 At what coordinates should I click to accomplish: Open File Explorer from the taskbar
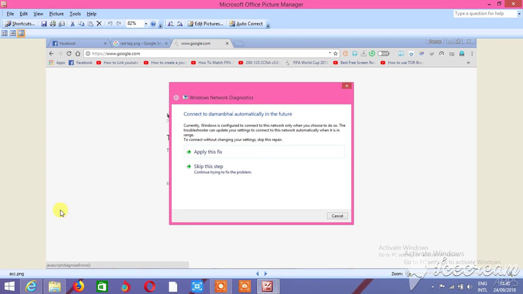click(55, 286)
